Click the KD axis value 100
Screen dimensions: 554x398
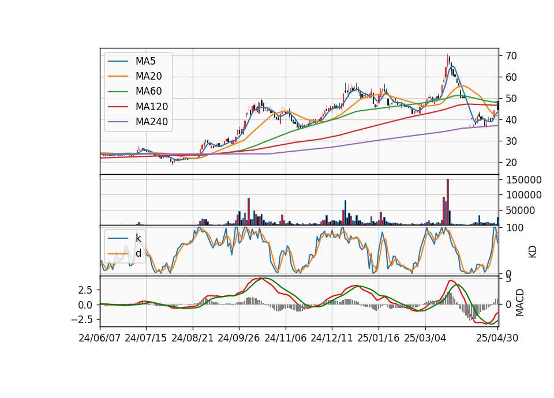click(515, 228)
